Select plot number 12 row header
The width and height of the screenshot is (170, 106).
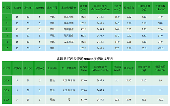tap(7, 48)
